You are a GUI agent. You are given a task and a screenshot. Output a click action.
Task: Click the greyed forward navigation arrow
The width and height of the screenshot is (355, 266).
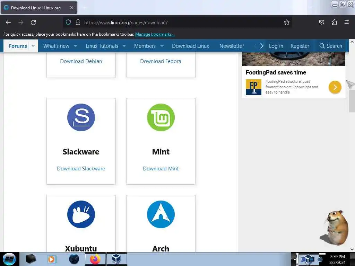click(21, 23)
